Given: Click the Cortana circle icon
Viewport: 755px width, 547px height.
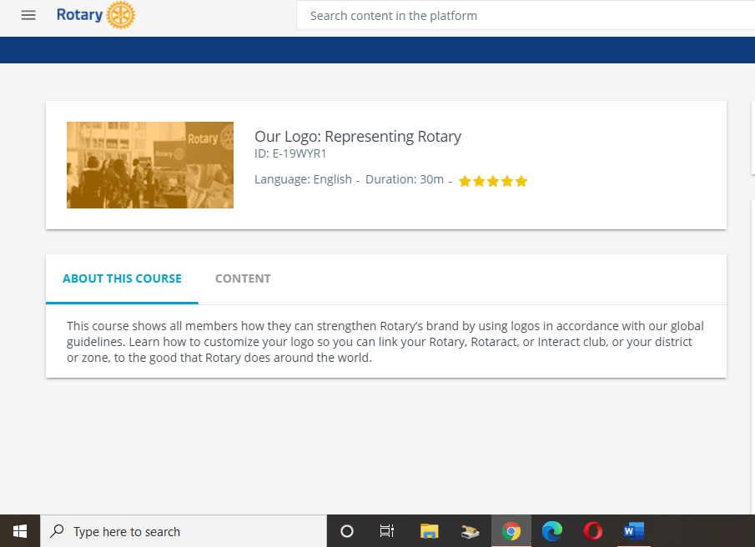Looking at the screenshot, I should 347,531.
